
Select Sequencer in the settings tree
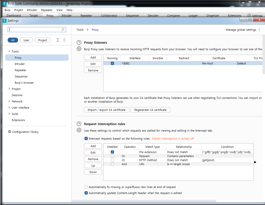tap(21, 76)
